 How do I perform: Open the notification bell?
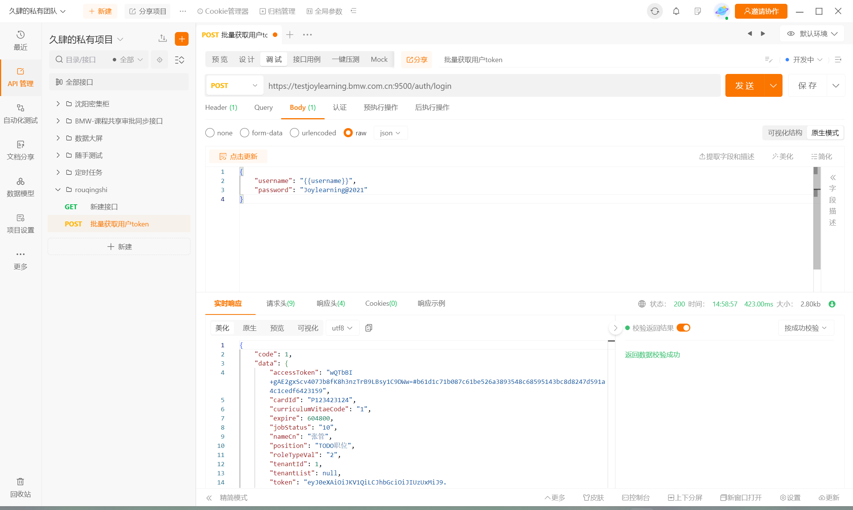pyautogui.click(x=676, y=11)
